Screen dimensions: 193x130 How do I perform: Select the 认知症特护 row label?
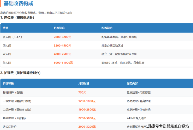tap(9, 127)
